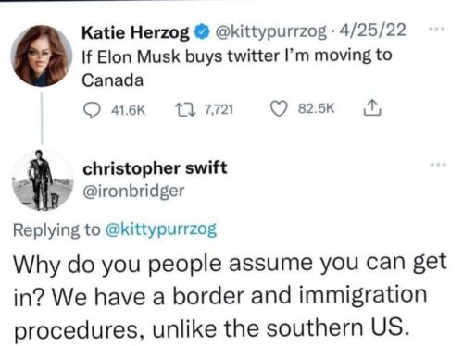This screenshot has height=346, width=463.
Task: Open the share upload icon
Action: pos(372,107)
